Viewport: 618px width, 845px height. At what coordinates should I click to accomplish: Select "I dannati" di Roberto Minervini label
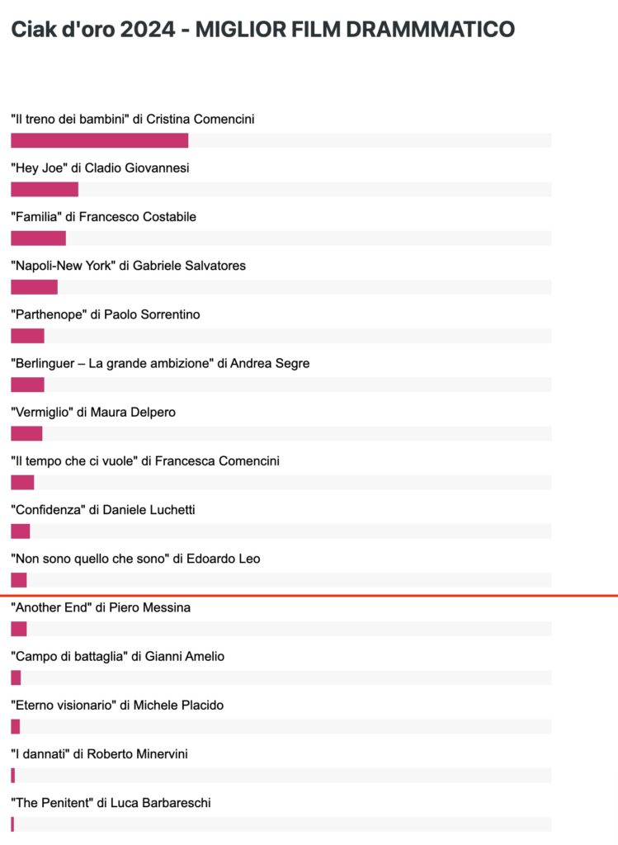pyautogui.click(x=100, y=754)
